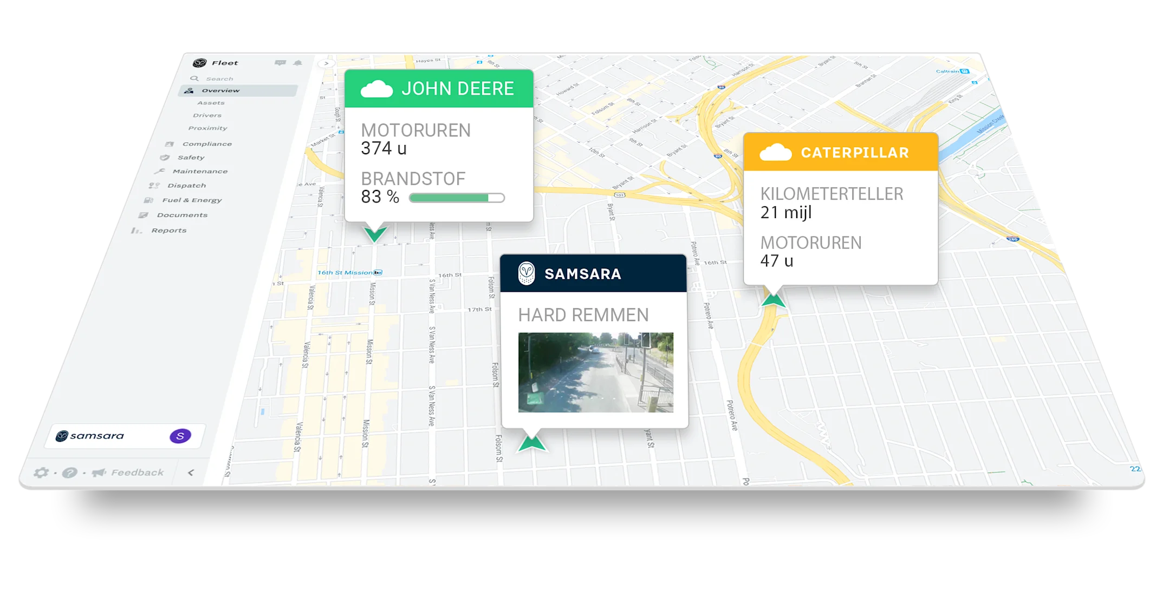Click the Feedback link
The height and width of the screenshot is (590, 1169).
coord(137,473)
